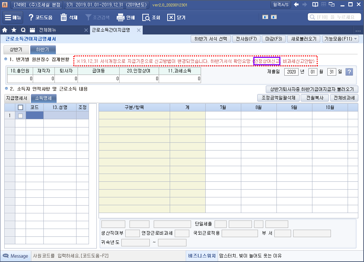Click the 귀속년도 start field

tap(136, 242)
